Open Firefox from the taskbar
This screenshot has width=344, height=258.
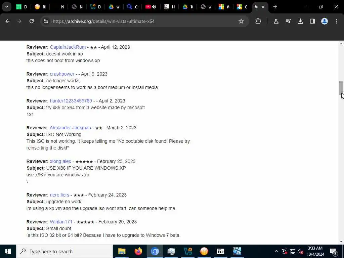click(138, 251)
